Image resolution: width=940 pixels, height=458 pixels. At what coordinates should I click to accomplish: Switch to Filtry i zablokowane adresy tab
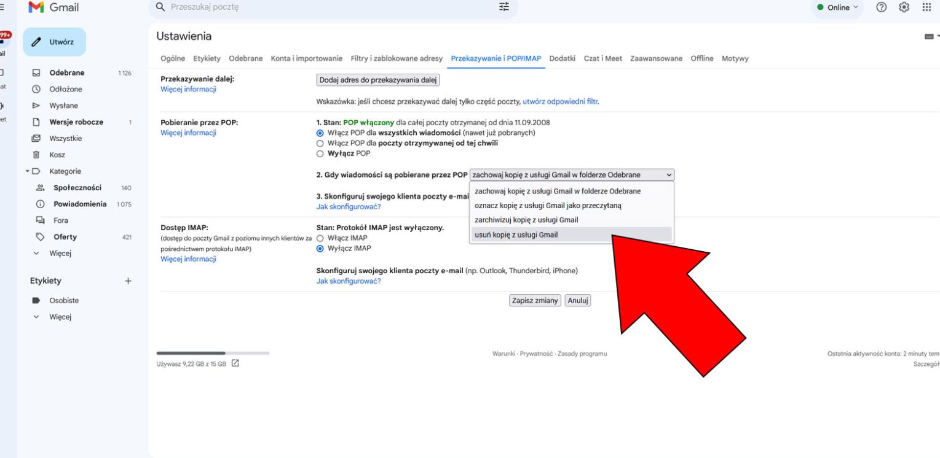[x=397, y=58]
